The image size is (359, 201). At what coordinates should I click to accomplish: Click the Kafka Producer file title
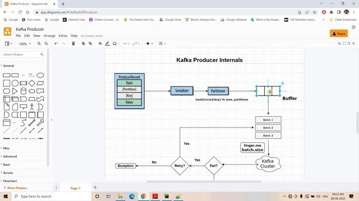30,29
